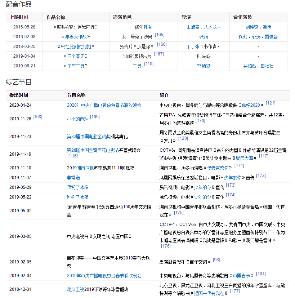The width and height of the screenshot is (295, 298).
Task: Click the 只在此刻的拥抱 title link
Action: (x=76, y=46)
